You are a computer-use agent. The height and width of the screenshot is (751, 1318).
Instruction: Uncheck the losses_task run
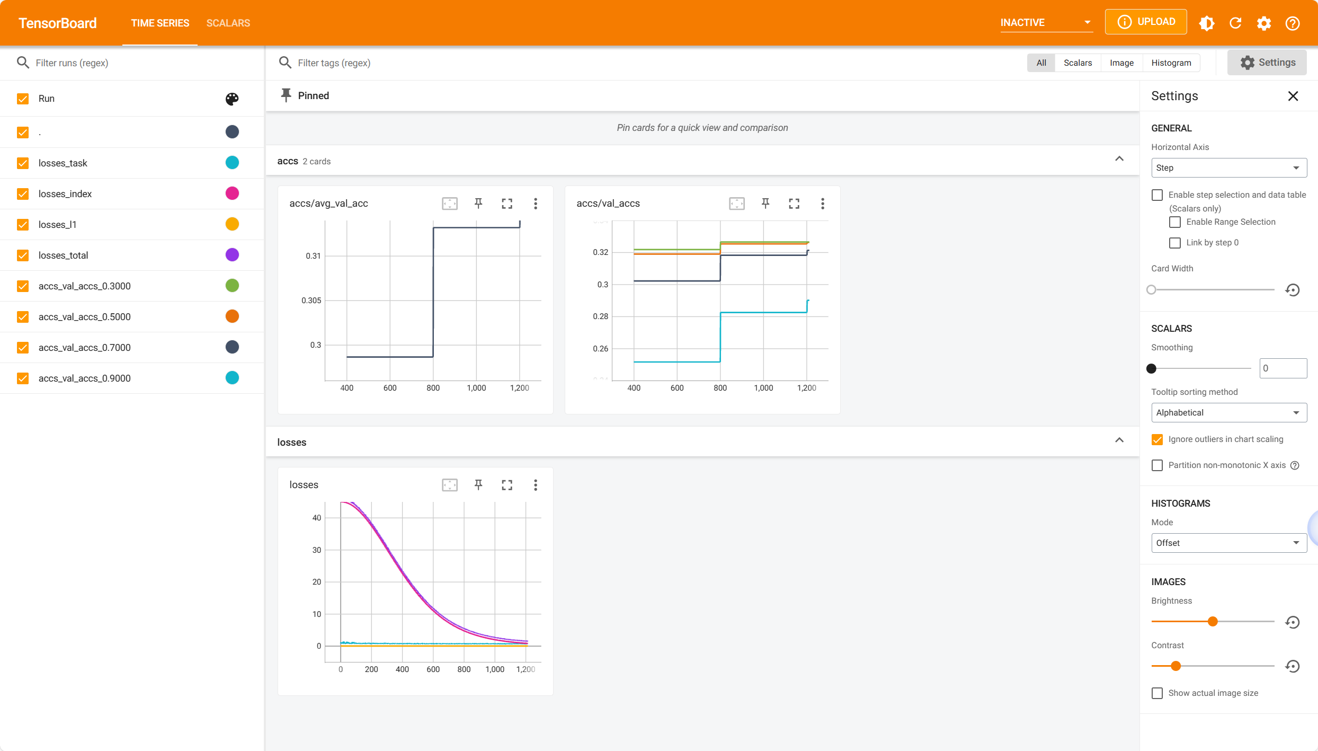(x=23, y=163)
